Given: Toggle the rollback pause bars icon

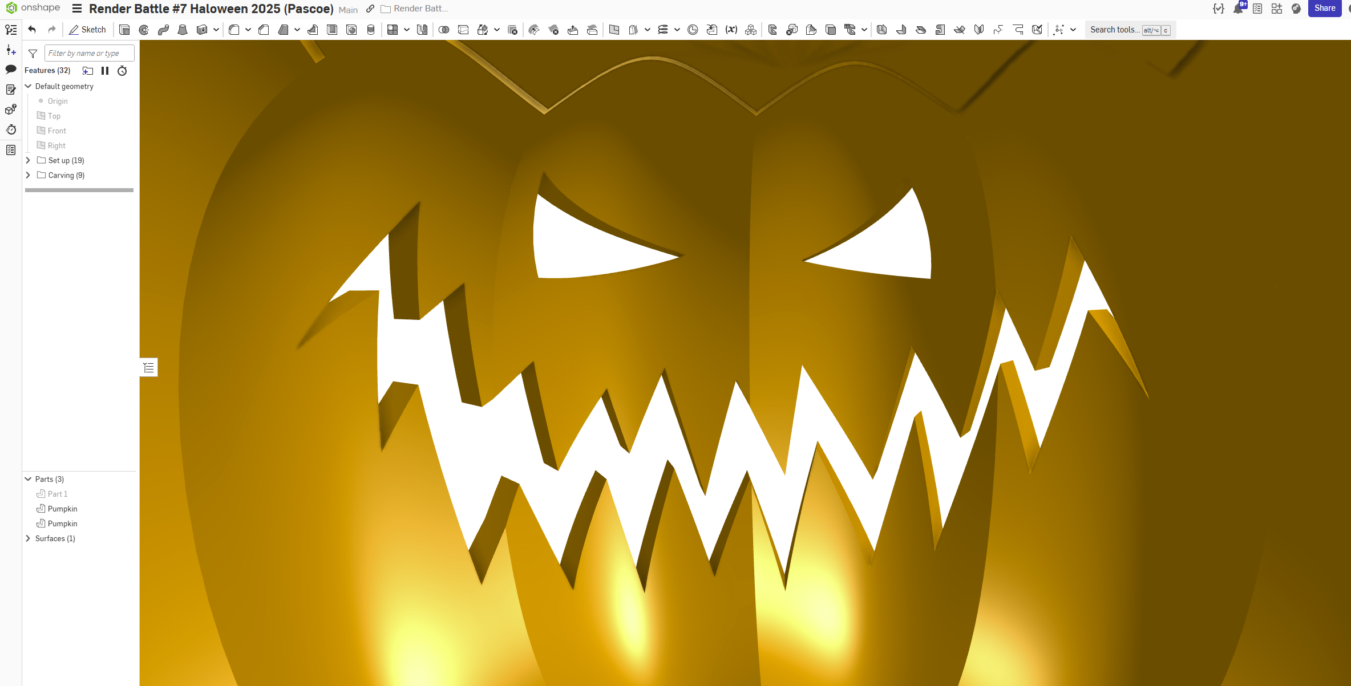Looking at the screenshot, I should (105, 71).
